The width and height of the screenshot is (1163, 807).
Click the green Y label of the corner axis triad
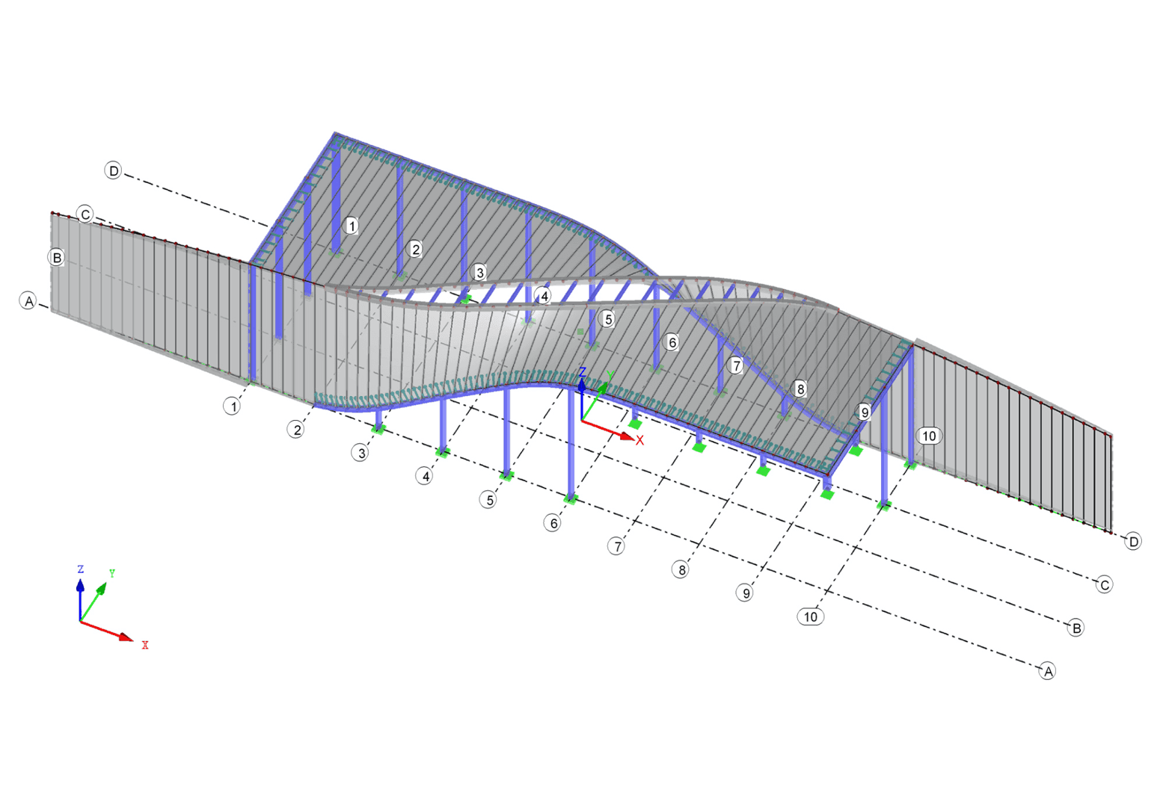coord(111,573)
